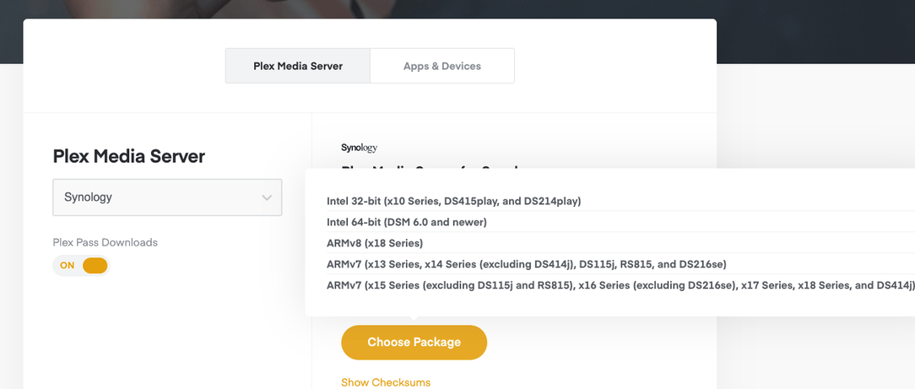Screen dimensions: 915x389
Task: Click the popup pointer above Choose Package
Action: point(414,320)
